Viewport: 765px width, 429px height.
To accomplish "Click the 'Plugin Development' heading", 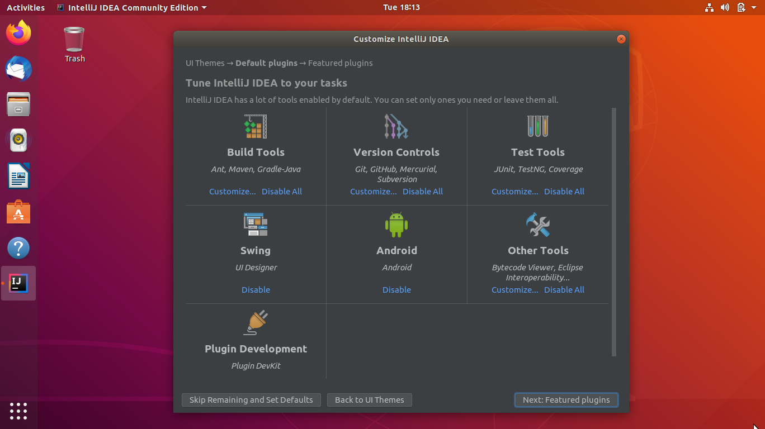I will tap(256, 349).
